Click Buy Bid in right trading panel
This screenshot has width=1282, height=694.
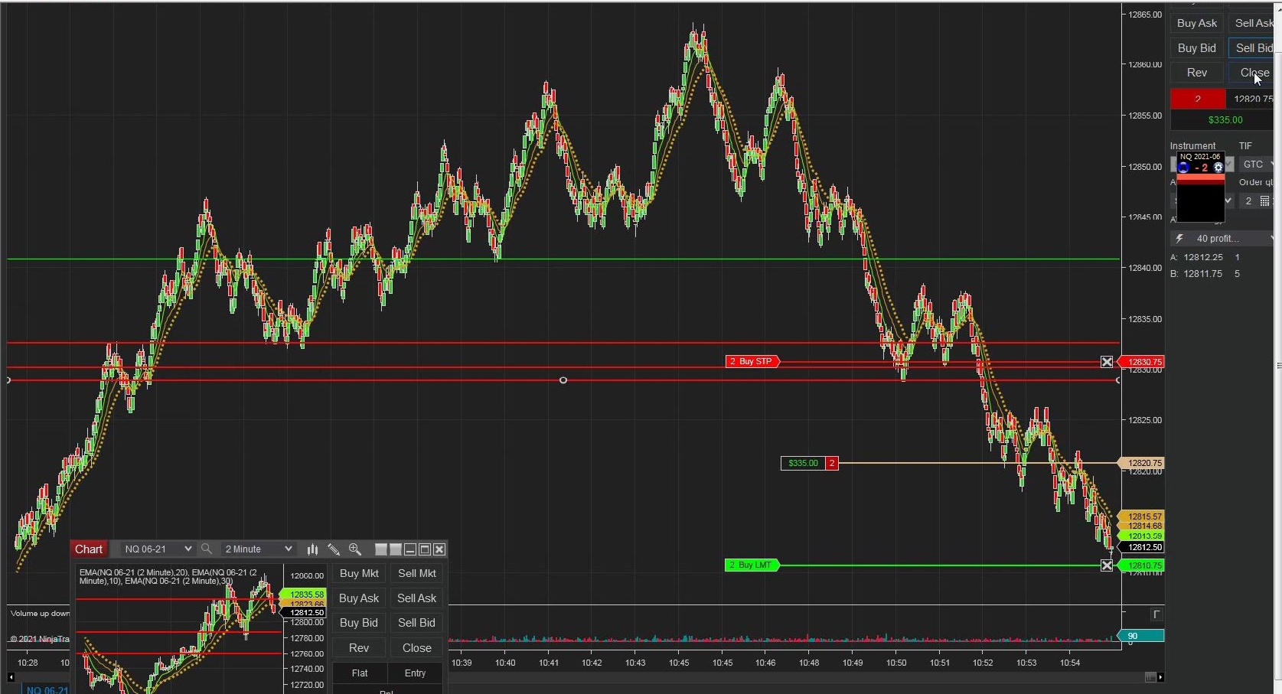click(x=1197, y=48)
